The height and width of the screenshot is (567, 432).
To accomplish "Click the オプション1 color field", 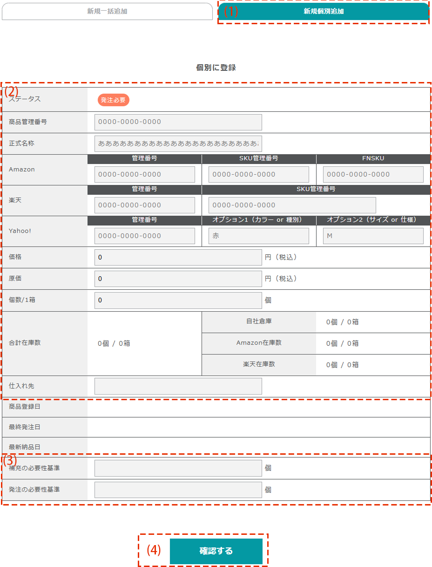I will pyautogui.click(x=259, y=236).
